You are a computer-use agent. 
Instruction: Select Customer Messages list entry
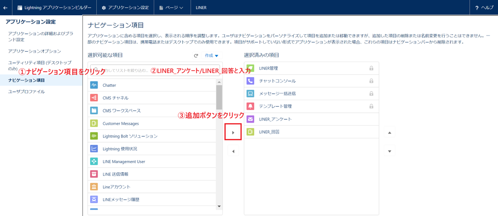[x=121, y=123]
